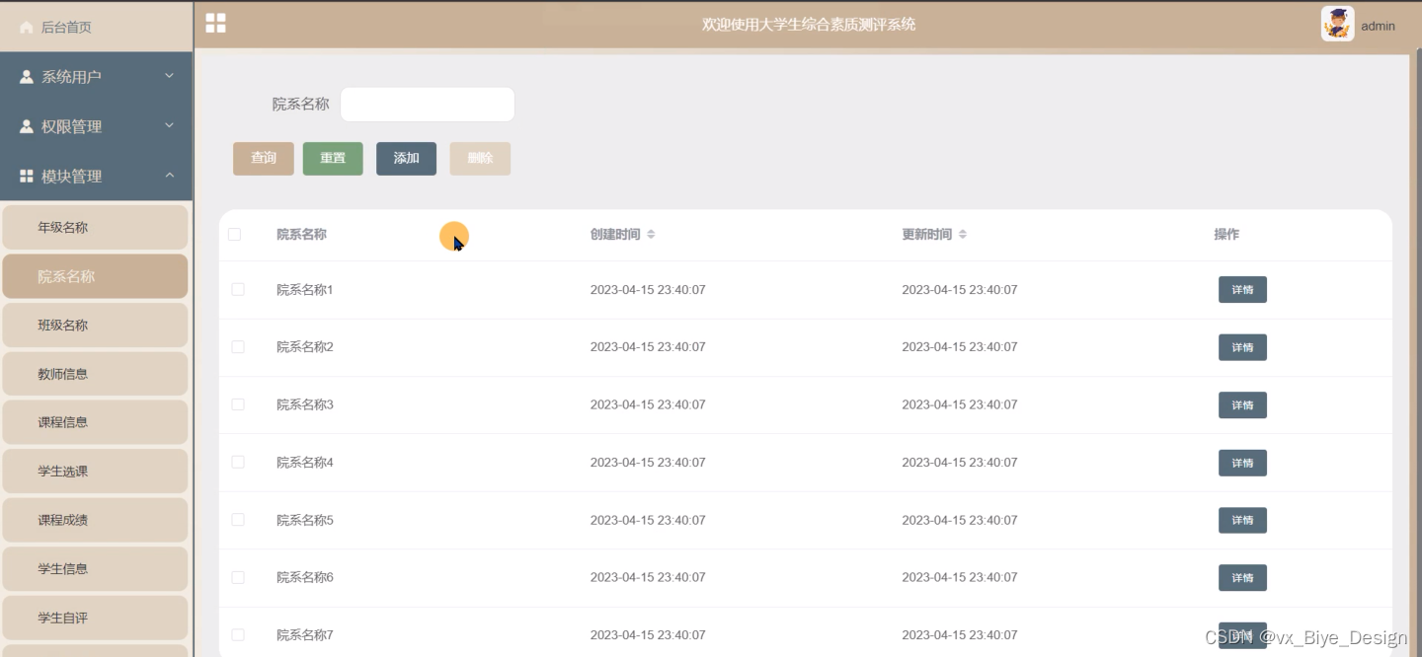The height and width of the screenshot is (657, 1422).
Task: Open 详情 for 院系名称5
Action: click(x=1242, y=520)
